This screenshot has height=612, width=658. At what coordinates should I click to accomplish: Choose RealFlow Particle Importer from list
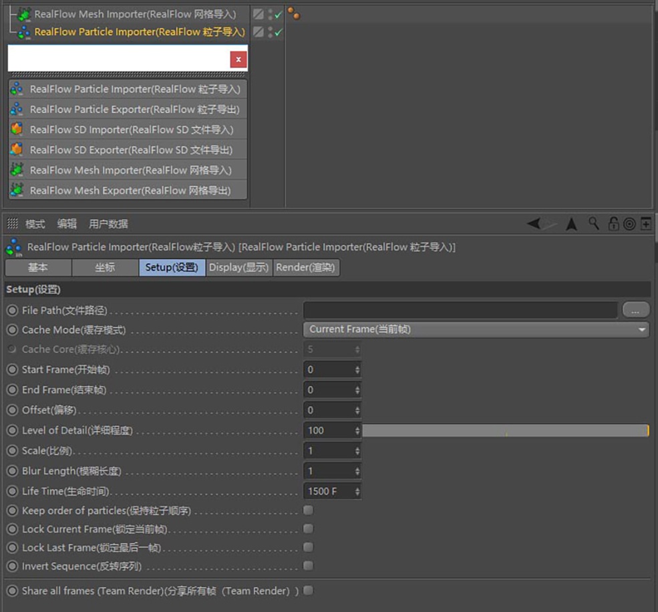tap(128, 90)
